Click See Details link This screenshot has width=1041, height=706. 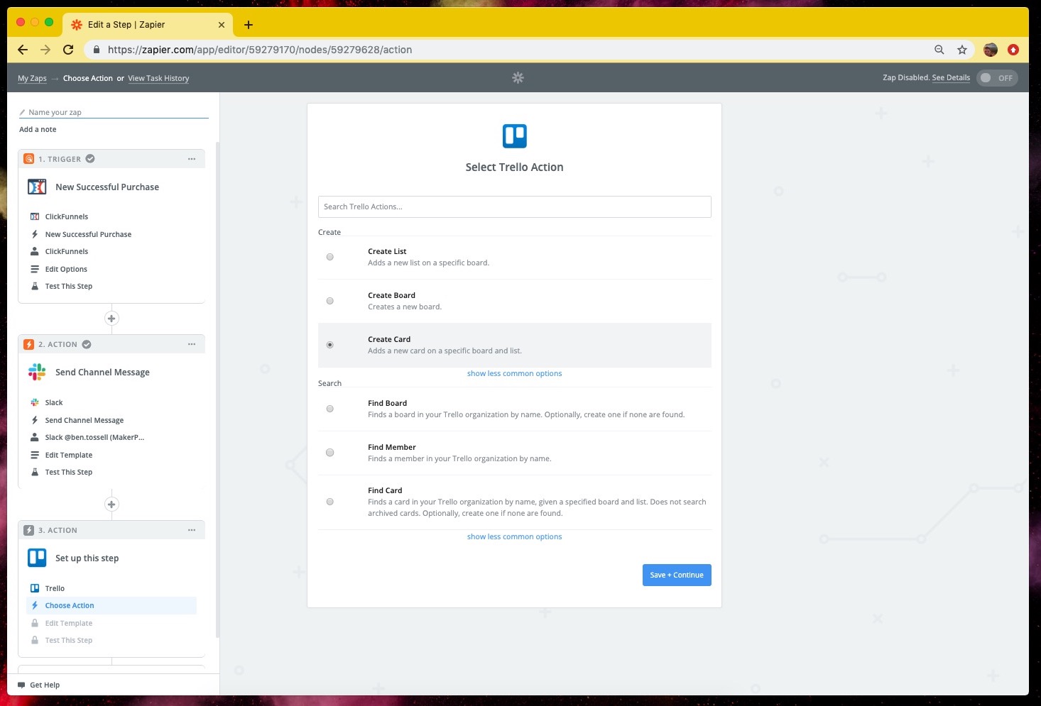(x=951, y=78)
